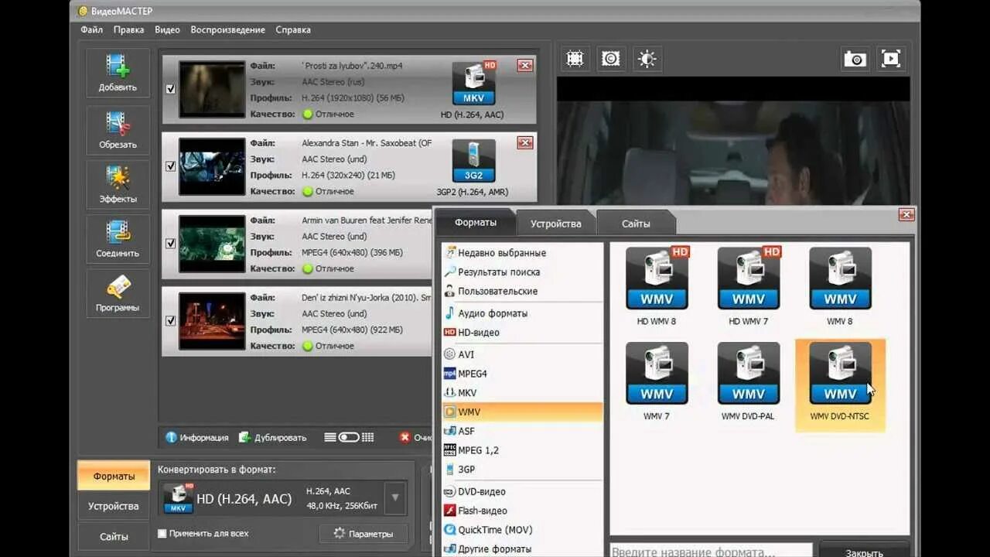Expand the convert format dropdown arrow

point(395,498)
